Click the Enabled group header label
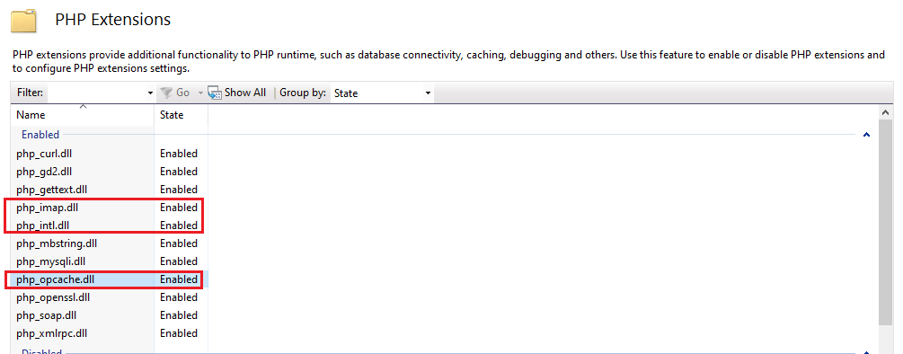The width and height of the screenshot is (903, 354). pyautogui.click(x=40, y=135)
